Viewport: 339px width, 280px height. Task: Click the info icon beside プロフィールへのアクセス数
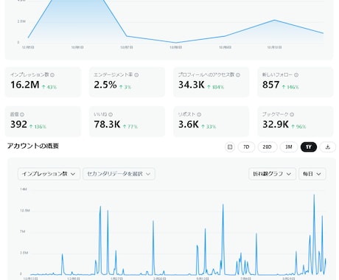pyautogui.click(x=238, y=75)
